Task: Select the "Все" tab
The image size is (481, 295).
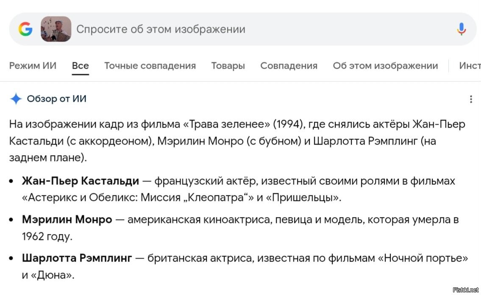Action: [80, 66]
